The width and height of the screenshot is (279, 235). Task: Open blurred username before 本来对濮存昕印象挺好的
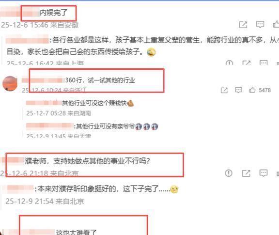pos(20,188)
